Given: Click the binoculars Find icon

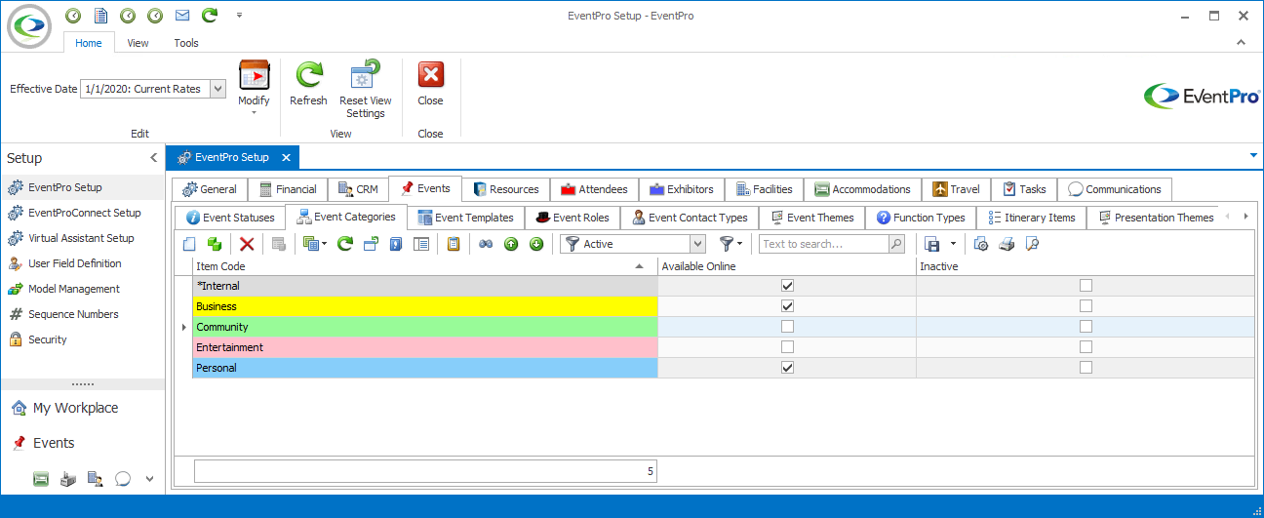Looking at the screenshot, I should coord(486,244).
